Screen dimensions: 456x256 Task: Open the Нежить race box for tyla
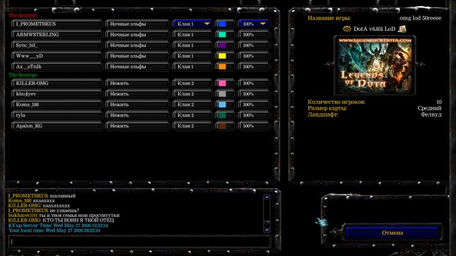[x=137, y=115]
